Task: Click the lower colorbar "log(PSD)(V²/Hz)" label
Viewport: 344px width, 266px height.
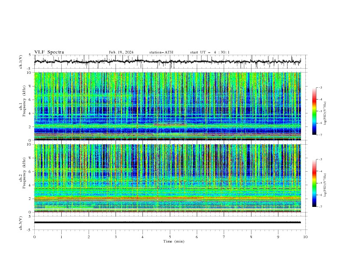Action: (325, 185)
